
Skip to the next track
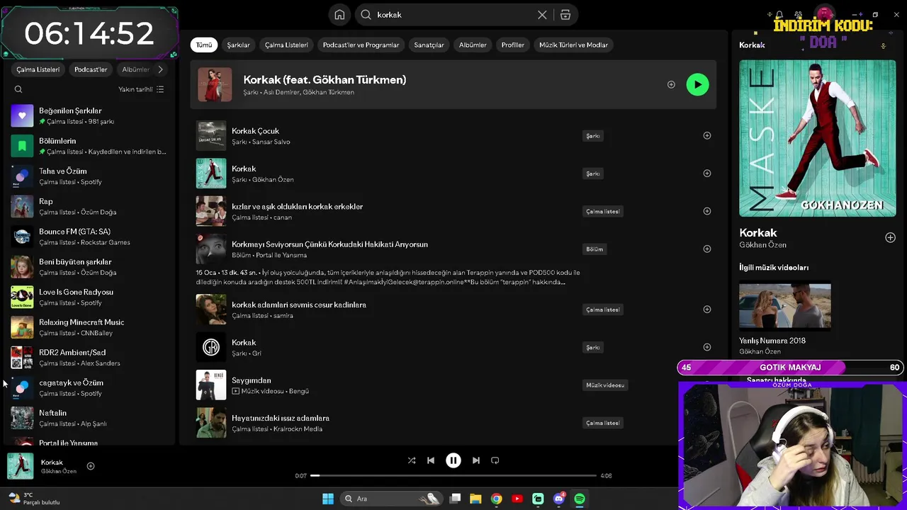476,460
